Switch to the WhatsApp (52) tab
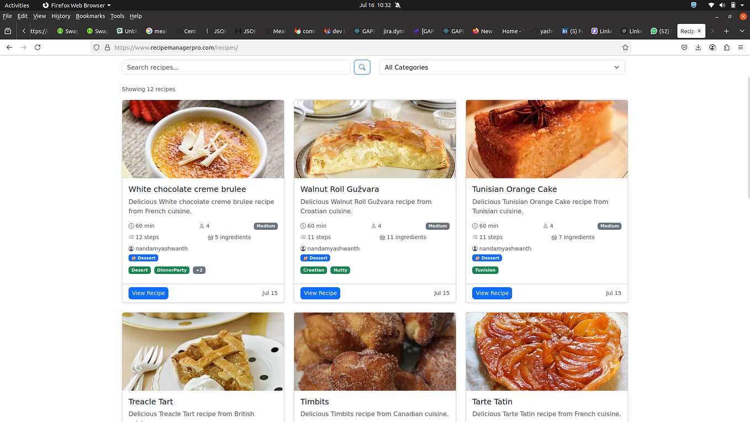Image resolution: width=750 pixels, height=422 pixels. coord(660,31)
